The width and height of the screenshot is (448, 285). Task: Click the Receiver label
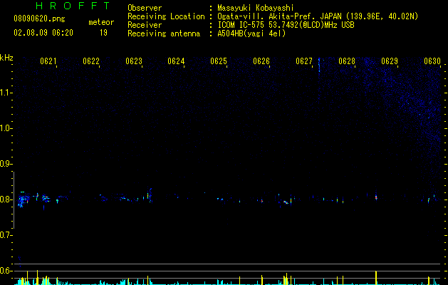pyautogui.click(x=145, y=25)
